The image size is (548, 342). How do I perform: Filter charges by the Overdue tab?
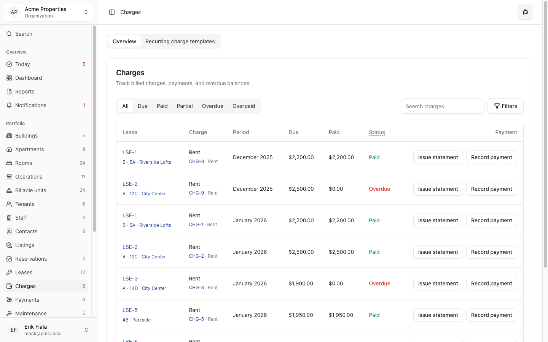tap(212, 106)
